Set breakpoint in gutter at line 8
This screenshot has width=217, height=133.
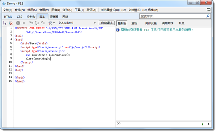(x=4, y=55)
